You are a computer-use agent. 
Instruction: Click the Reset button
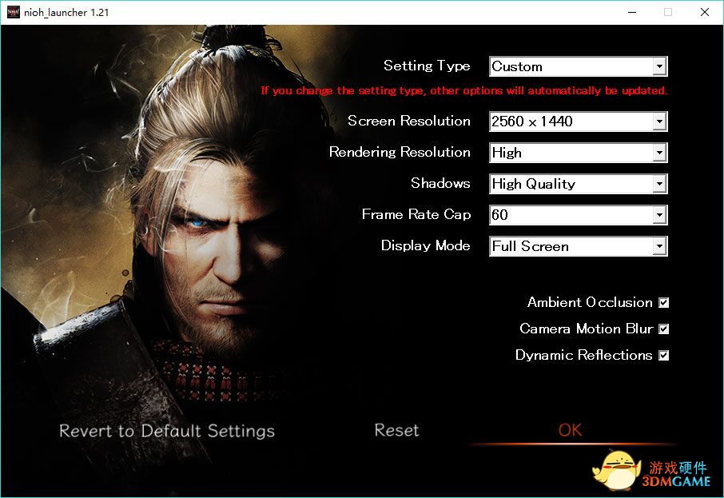point(396,430)
